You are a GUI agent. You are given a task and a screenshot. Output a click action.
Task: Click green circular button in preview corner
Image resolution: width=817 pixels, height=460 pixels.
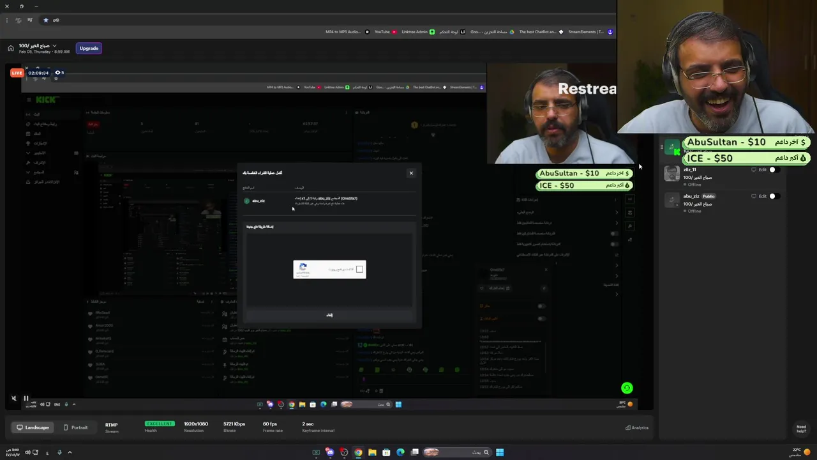[627, 388]
